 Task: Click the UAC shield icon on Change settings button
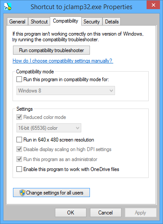click(x=22, y=193)
